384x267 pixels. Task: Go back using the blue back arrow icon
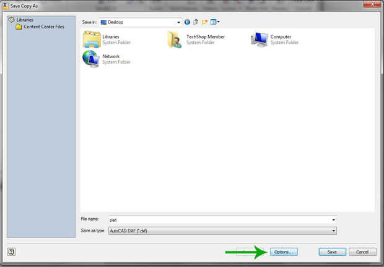click(x=187, y=22)
